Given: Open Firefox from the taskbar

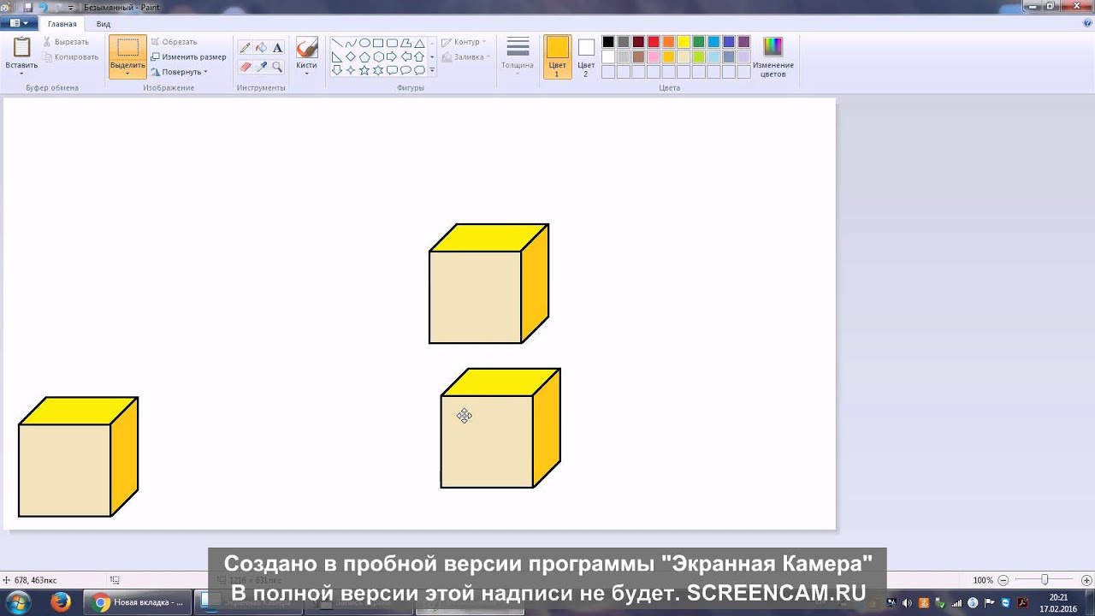Looking at the screenshot, I should click(x=61, y=602).
